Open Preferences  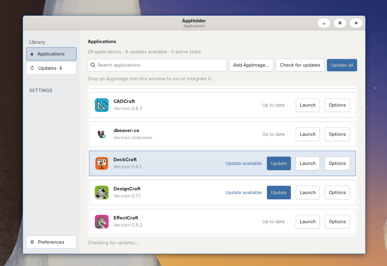[51, 242]
